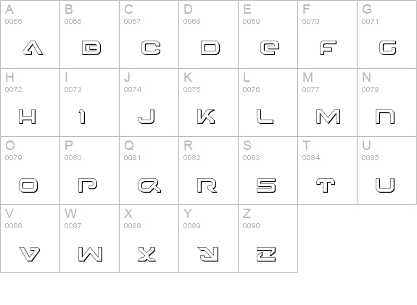The width and height of the screenshot is (417, 305).
Task: Select the Q glyph preview
Action: click(x=149, y=185)
